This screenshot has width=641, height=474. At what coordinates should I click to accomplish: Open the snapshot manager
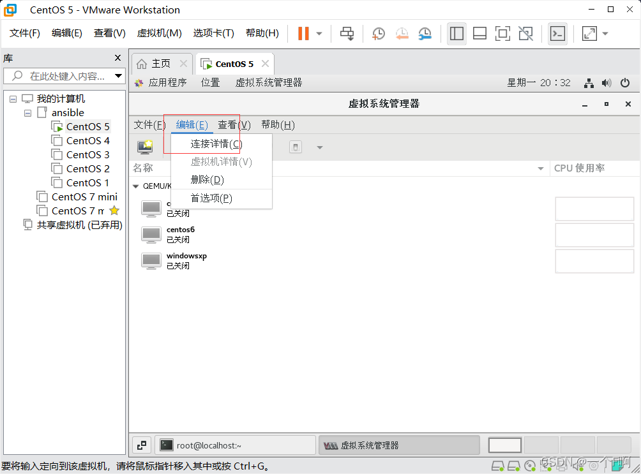pos(425,34)
